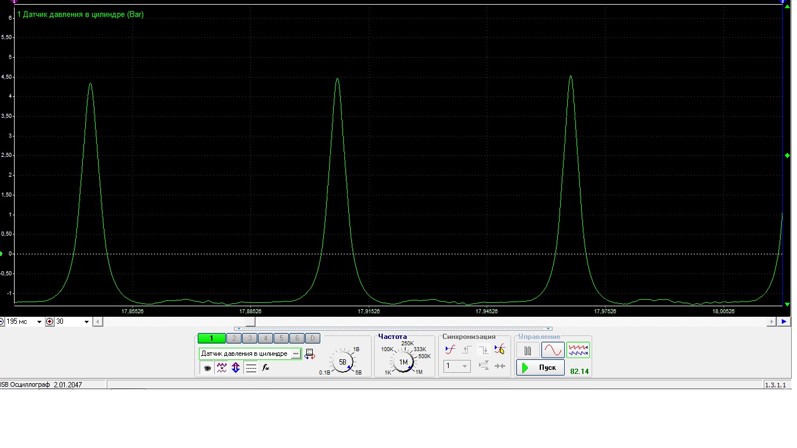
Task: Open the 195 мс time scale dropdown
Action: [40, 322]
